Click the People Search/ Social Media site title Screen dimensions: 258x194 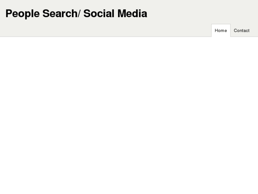pos(76,14)
